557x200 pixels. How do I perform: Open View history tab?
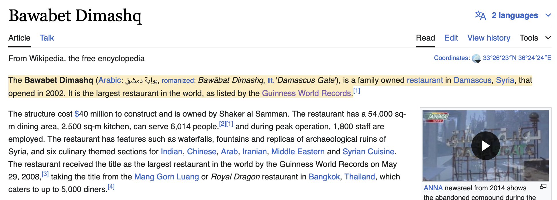point(489,38)
